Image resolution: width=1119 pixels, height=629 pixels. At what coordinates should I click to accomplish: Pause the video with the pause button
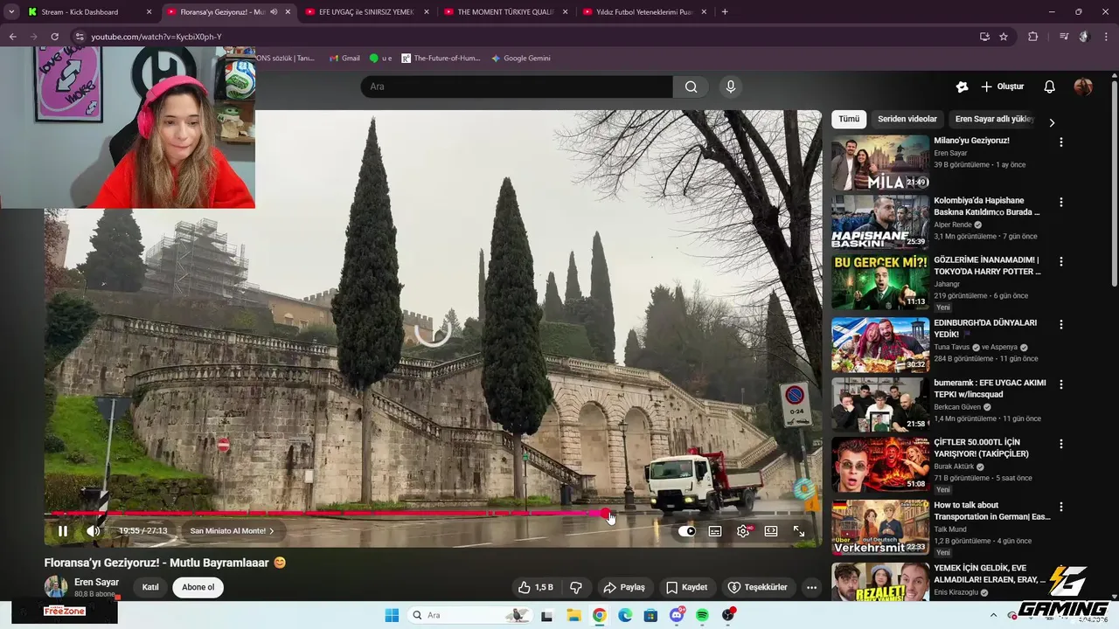pyautogui.click(x=63, y=531)
